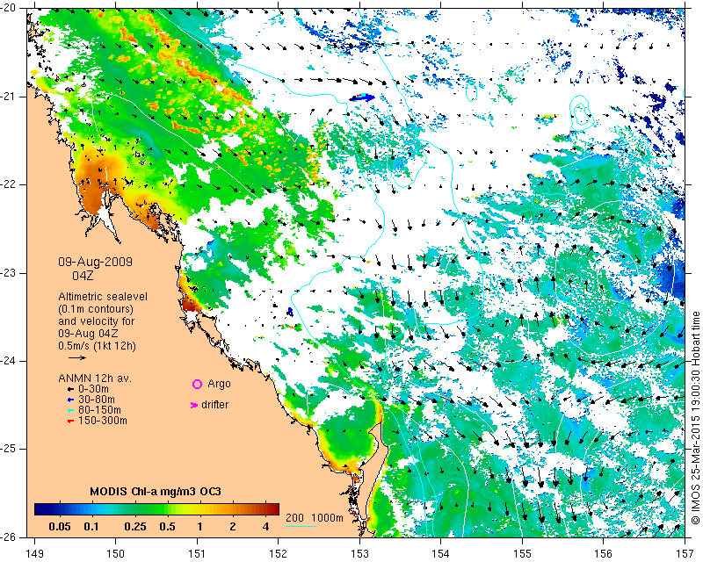Click the 152 longitude axis label
Image resolution: width=703 pixels, height=562 pixels.
pyautogui.click(x=279, y=554)
